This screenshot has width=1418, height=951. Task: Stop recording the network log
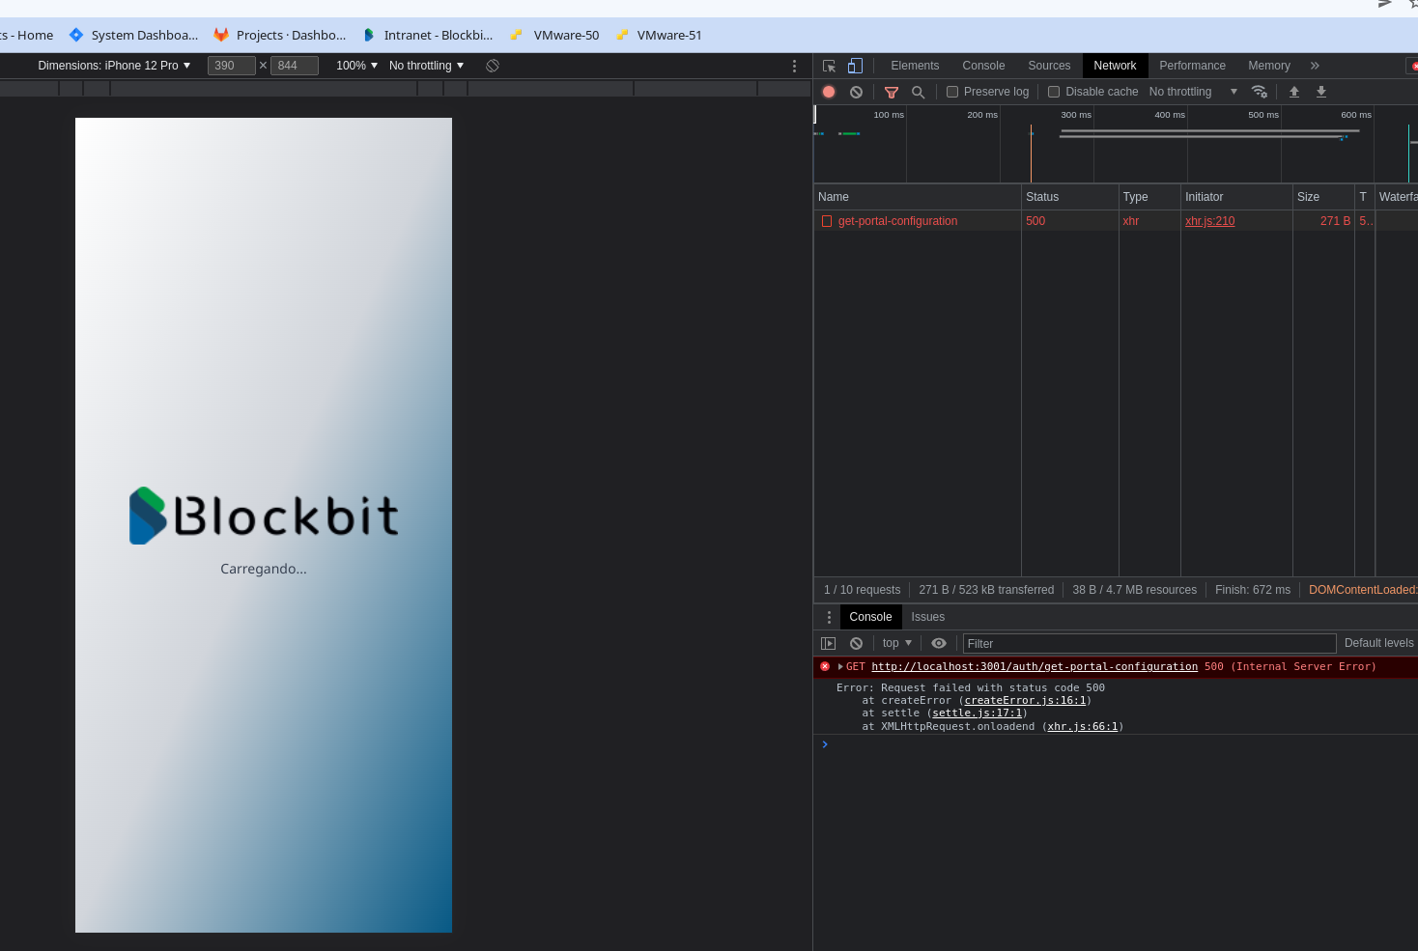click(829, 92)
